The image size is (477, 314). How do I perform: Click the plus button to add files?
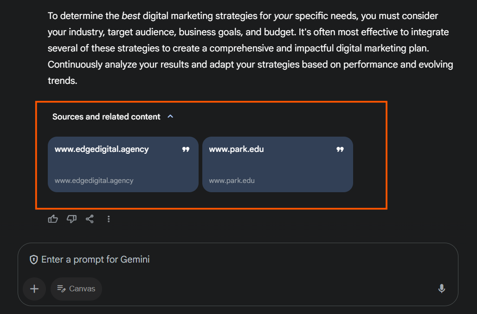coord(34,289)
